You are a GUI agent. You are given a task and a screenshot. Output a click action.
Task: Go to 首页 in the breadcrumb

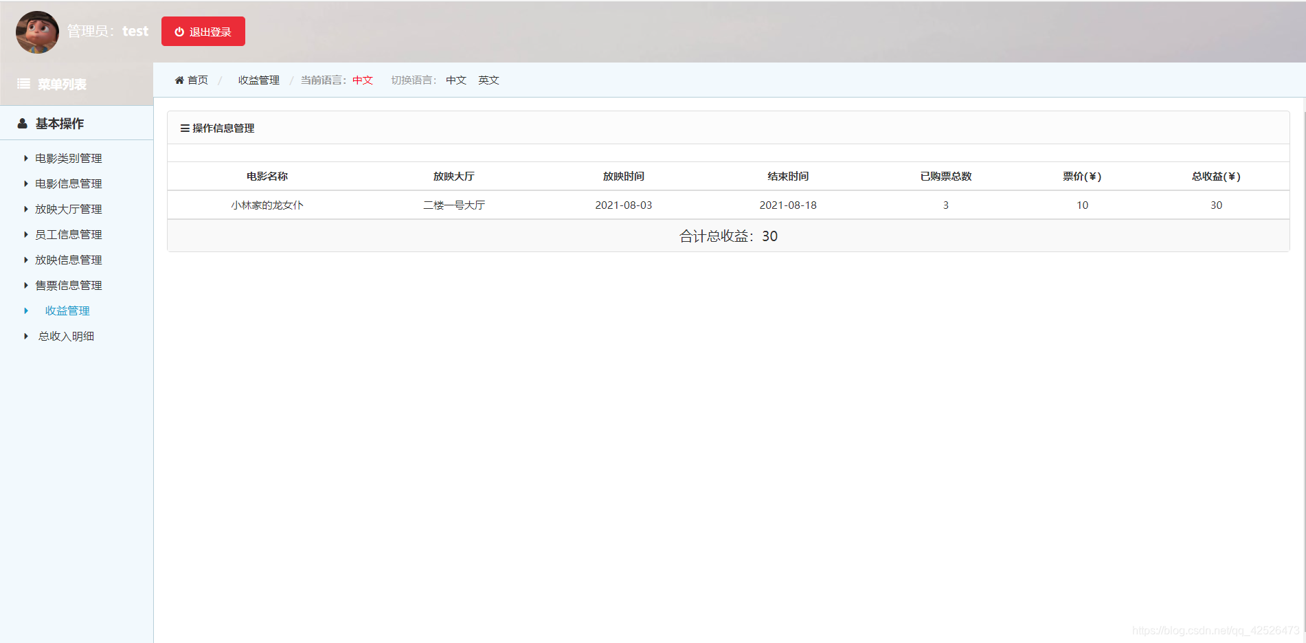pos(198,80)
